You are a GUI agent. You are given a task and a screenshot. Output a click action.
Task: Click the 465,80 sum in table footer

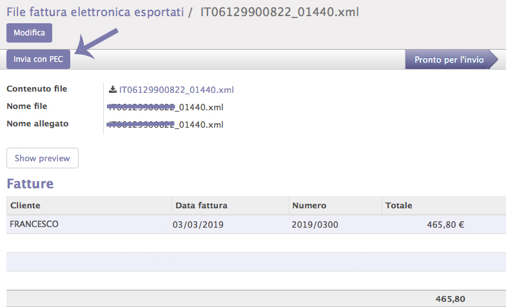pos(451,299)
